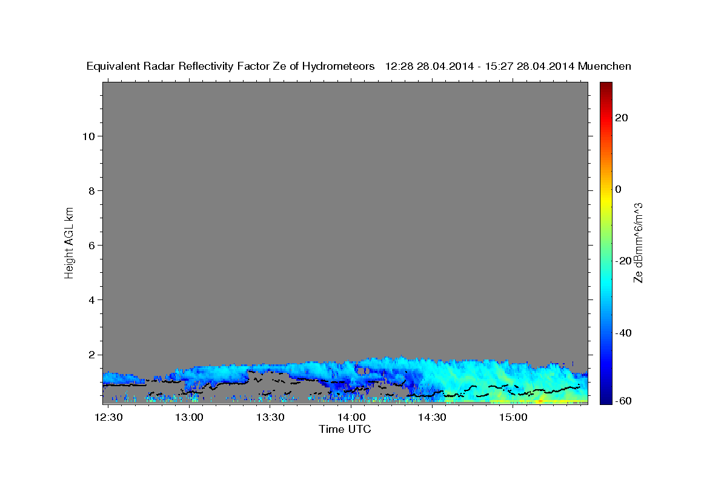Click the colorbar label '-20'
This screenshot has width=727, height=485.
coord(623,261)
